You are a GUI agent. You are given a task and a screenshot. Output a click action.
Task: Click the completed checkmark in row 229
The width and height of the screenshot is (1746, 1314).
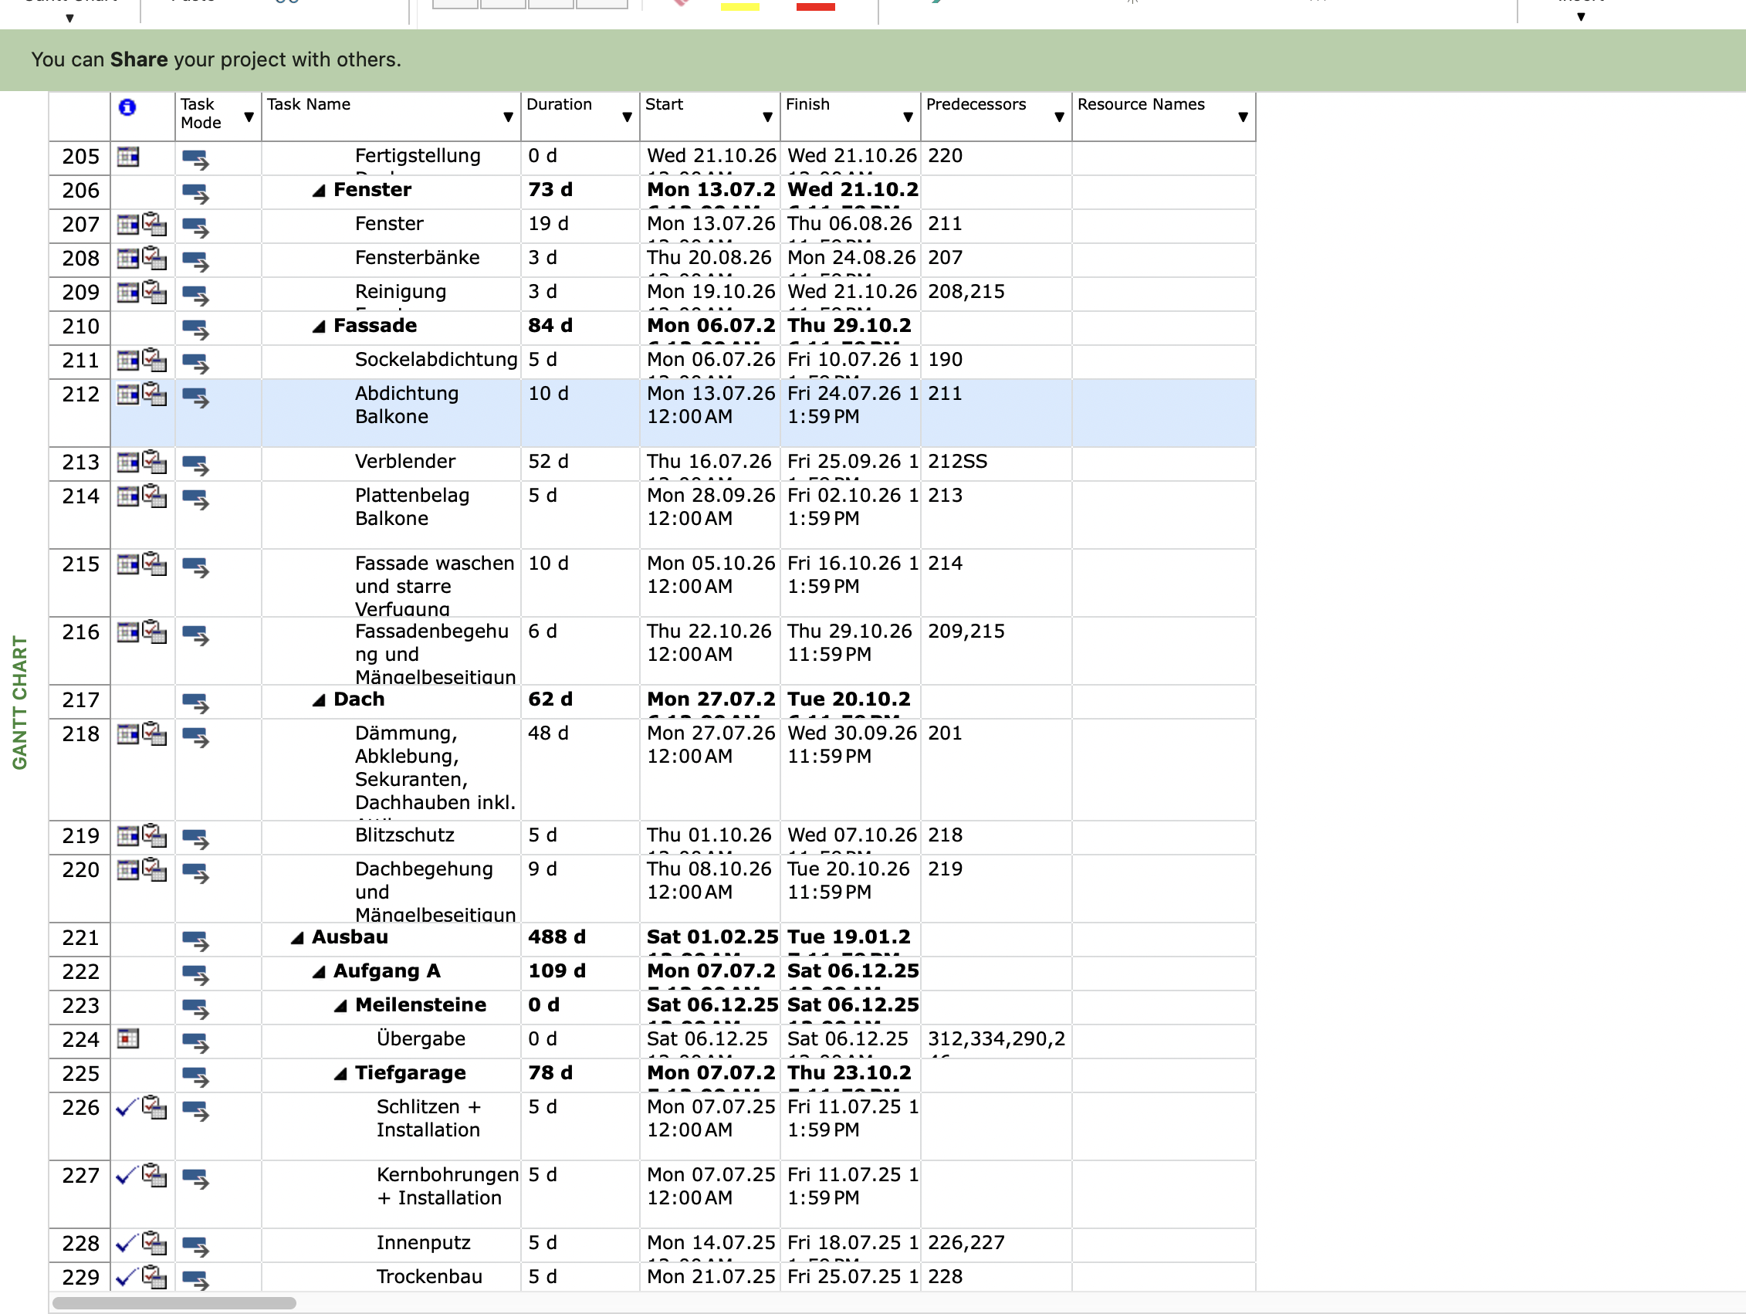[127, 1277]
